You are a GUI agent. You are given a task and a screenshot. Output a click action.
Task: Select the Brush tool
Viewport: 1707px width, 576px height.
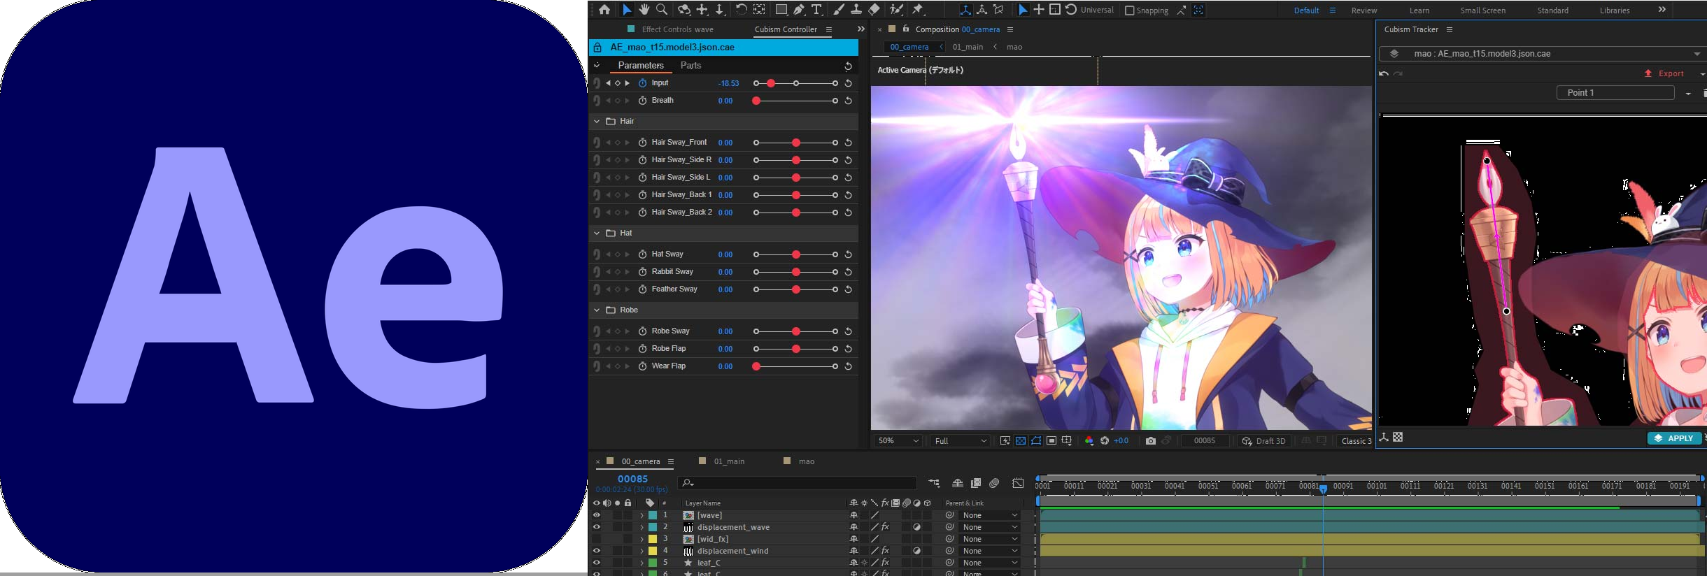(838, 10)
